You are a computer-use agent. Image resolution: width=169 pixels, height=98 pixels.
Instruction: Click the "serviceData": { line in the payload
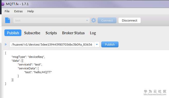point(28,68)
